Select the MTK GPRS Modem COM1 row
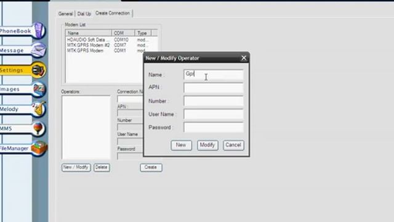Image resolution: width=394 pixels, height=222 pixels. point(105,51)
